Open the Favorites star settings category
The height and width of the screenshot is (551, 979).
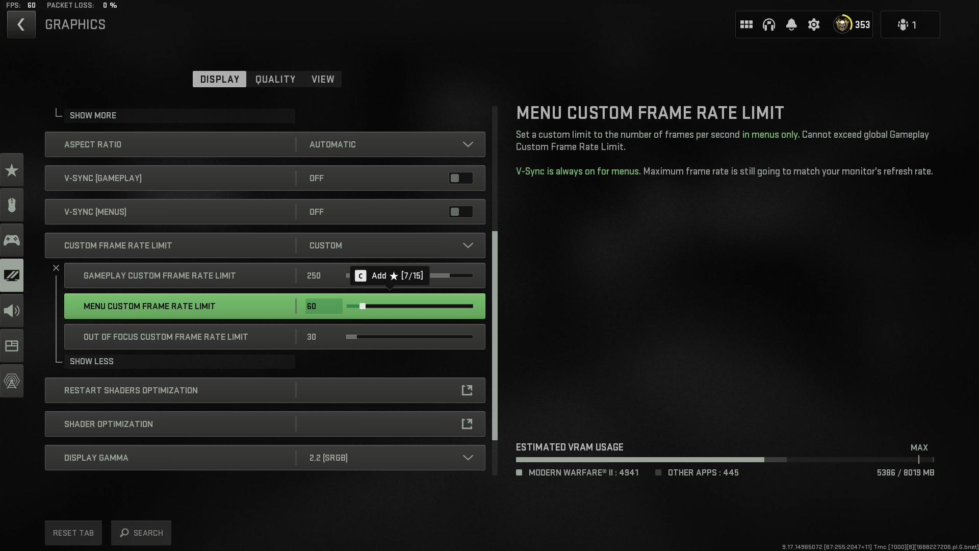[x=12, y=170]
